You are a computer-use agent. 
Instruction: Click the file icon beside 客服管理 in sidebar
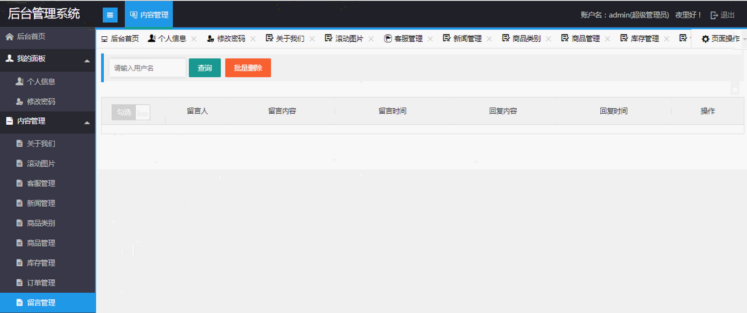(19, 183)
